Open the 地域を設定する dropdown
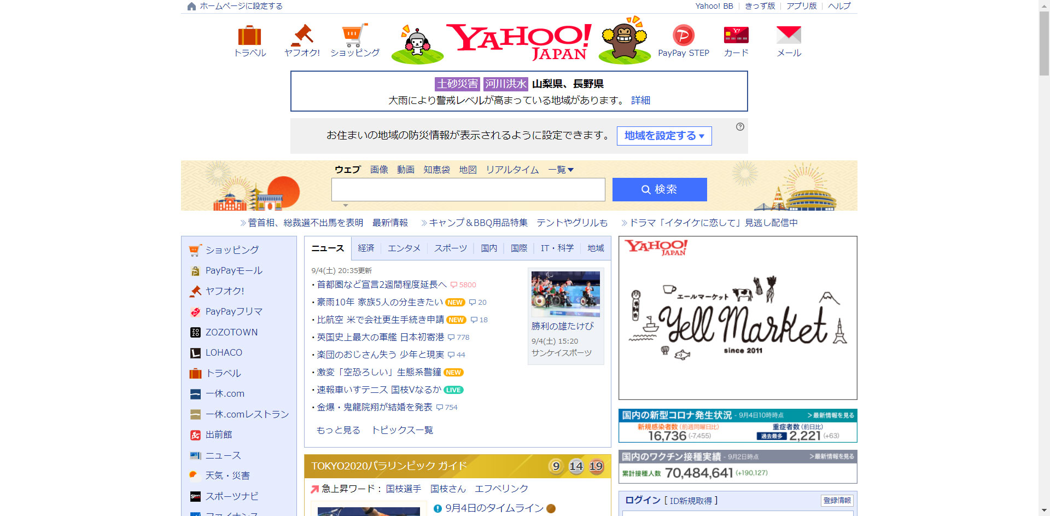 pyautogui.click(x=664, y=136)
